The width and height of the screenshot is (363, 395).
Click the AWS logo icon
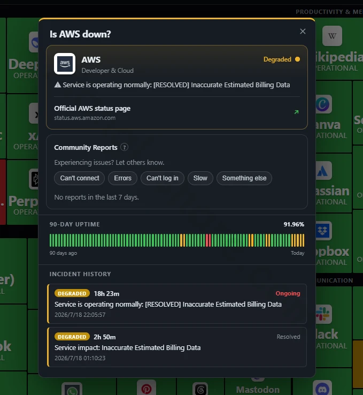tap(65, 64)
